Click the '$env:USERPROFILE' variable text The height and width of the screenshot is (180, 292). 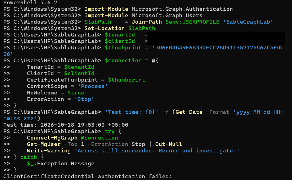pos(193,22)
